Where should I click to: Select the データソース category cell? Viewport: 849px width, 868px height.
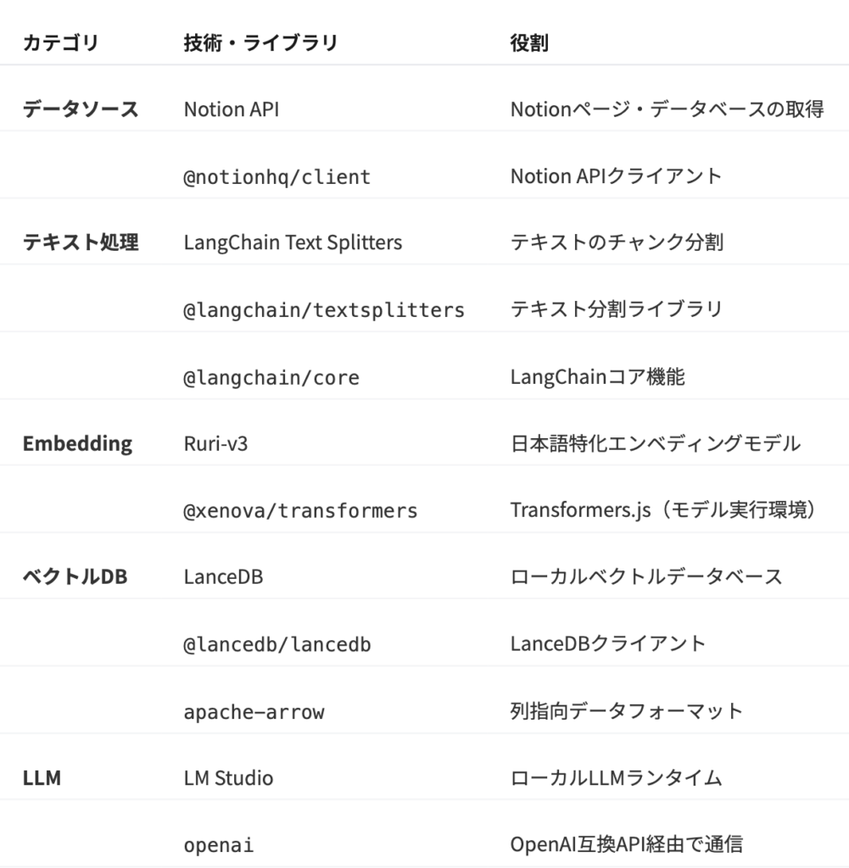(80, 109)
